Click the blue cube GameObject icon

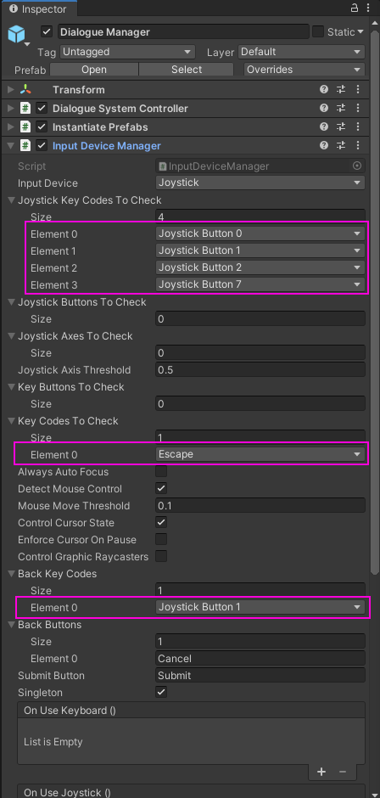coord(16,34)
